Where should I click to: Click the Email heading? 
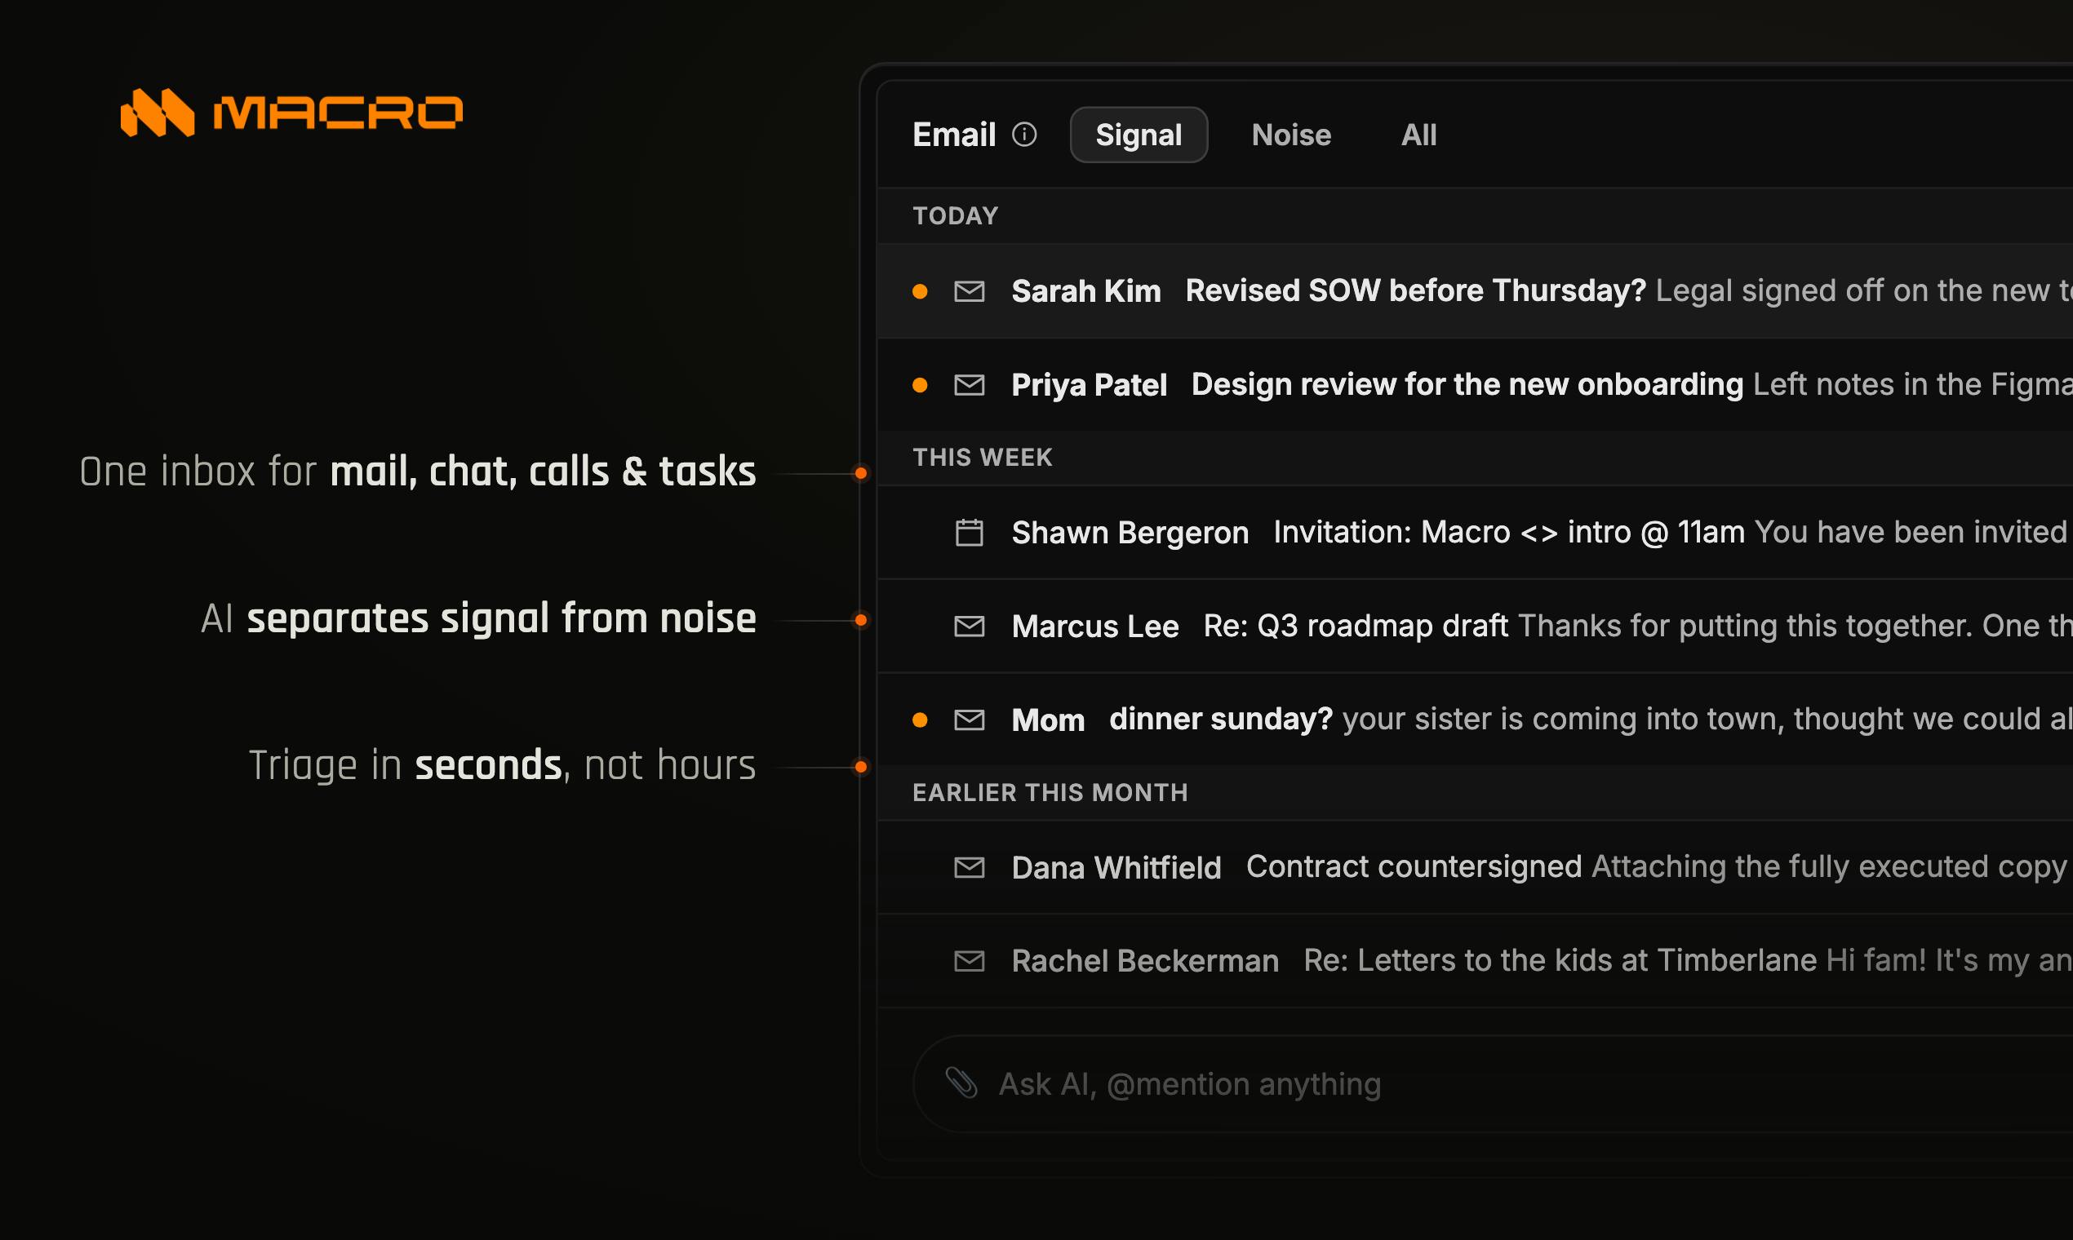(954, 135)
